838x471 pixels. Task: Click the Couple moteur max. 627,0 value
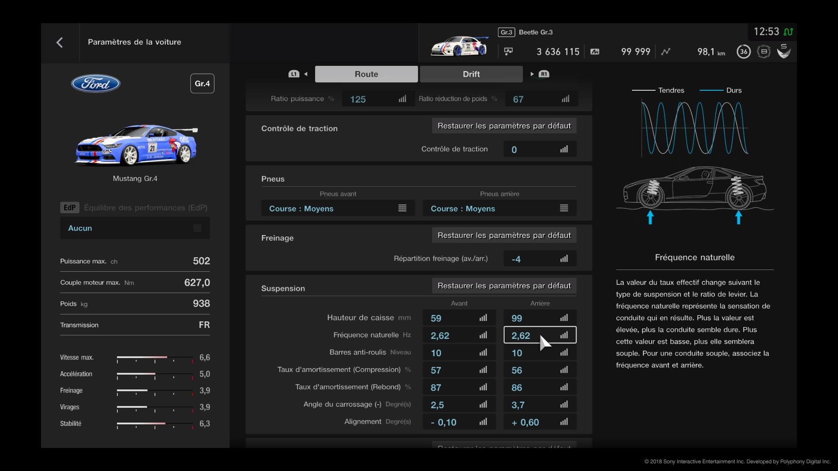pos(197,283)
